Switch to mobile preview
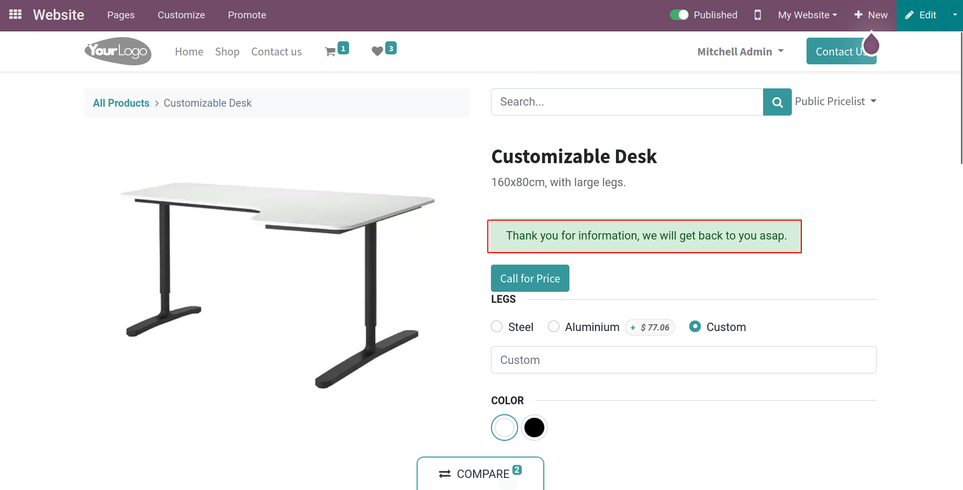963x490 pixels. point(757,15)
